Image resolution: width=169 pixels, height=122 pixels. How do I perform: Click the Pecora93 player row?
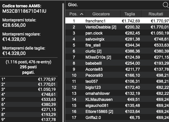click(x=117, y=75)
